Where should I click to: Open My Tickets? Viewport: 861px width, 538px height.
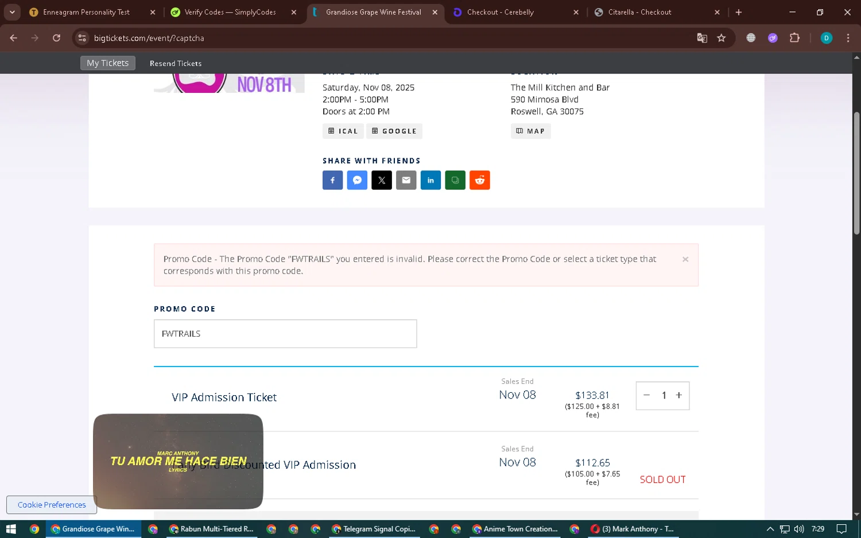pyautogui.click(x=108, y=63)
